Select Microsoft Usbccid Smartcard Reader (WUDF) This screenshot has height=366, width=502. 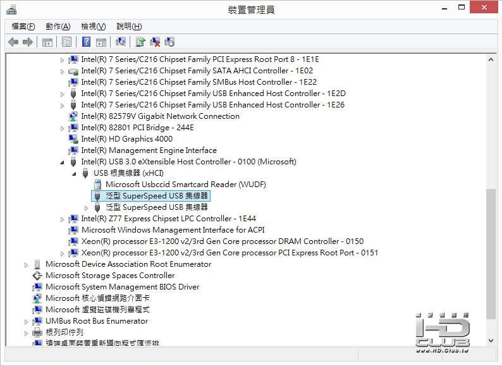coord(186,185)
